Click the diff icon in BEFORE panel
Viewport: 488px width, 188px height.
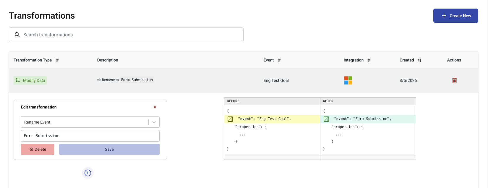230,119
